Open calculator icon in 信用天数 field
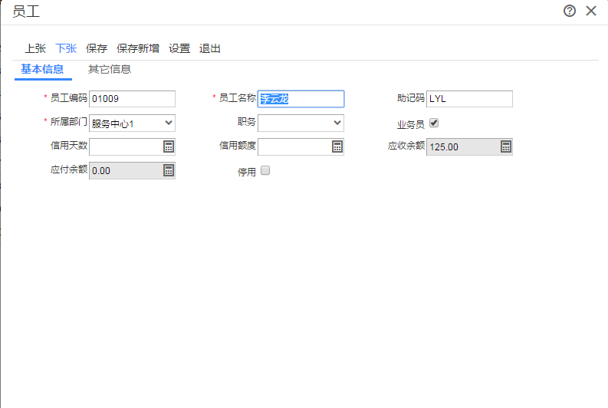This screenshot has height=408, width=608. coord(169,146)
